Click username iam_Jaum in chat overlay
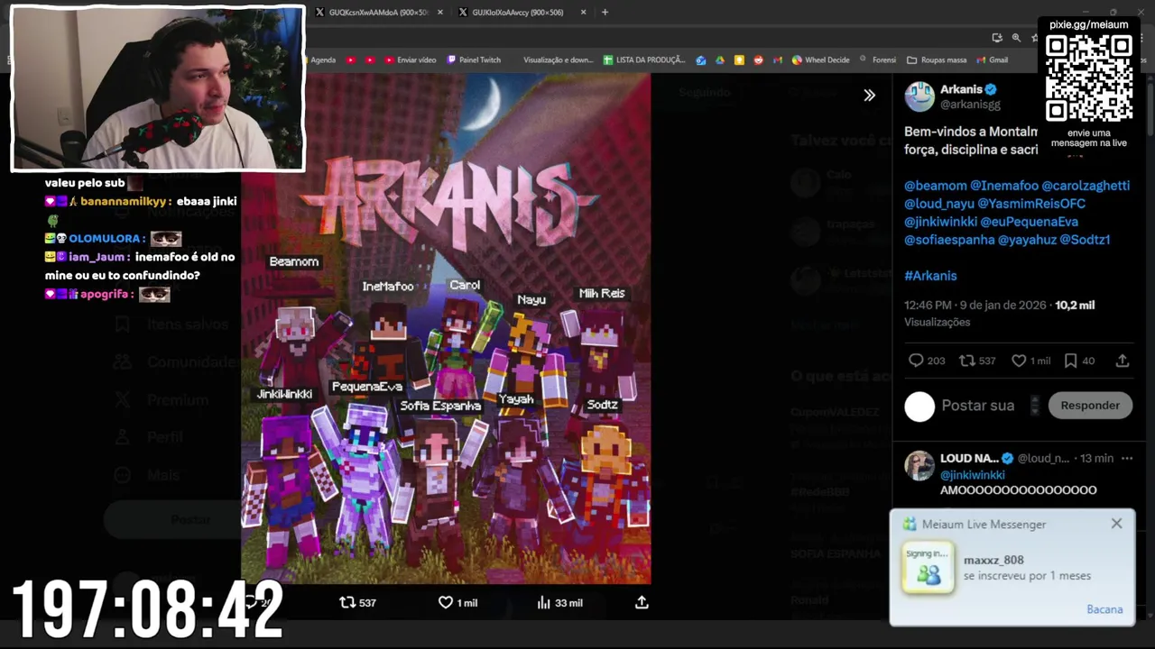This screenshot has height=649, width=1155. click(x=97, y=257)
